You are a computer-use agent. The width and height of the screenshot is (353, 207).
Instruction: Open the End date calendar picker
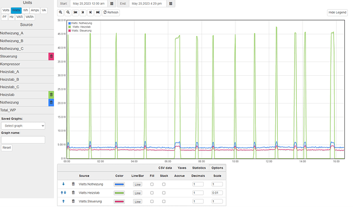pos(171,4)
